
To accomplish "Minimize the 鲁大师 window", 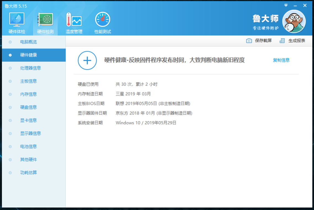I will [295, 6].
